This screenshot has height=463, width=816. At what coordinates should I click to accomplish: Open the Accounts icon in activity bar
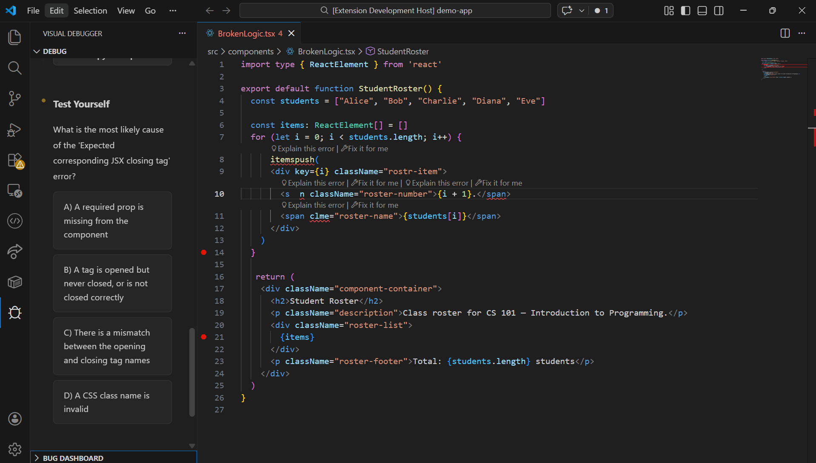[15, 419]
